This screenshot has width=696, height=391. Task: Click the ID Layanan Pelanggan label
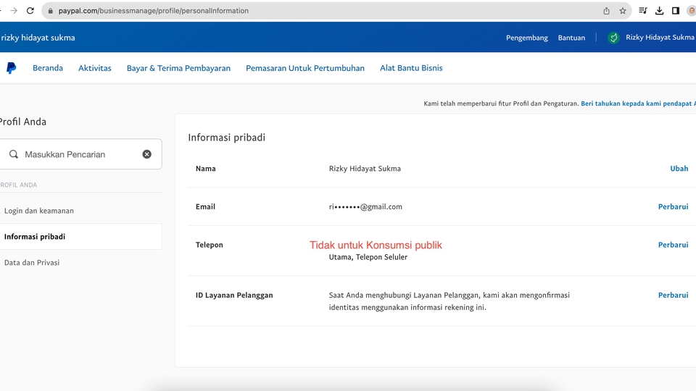(x=234, y=295)
